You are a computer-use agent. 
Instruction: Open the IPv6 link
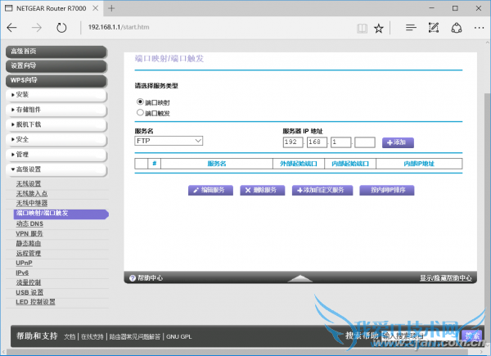pyautogui.click(x=22, y=273)
